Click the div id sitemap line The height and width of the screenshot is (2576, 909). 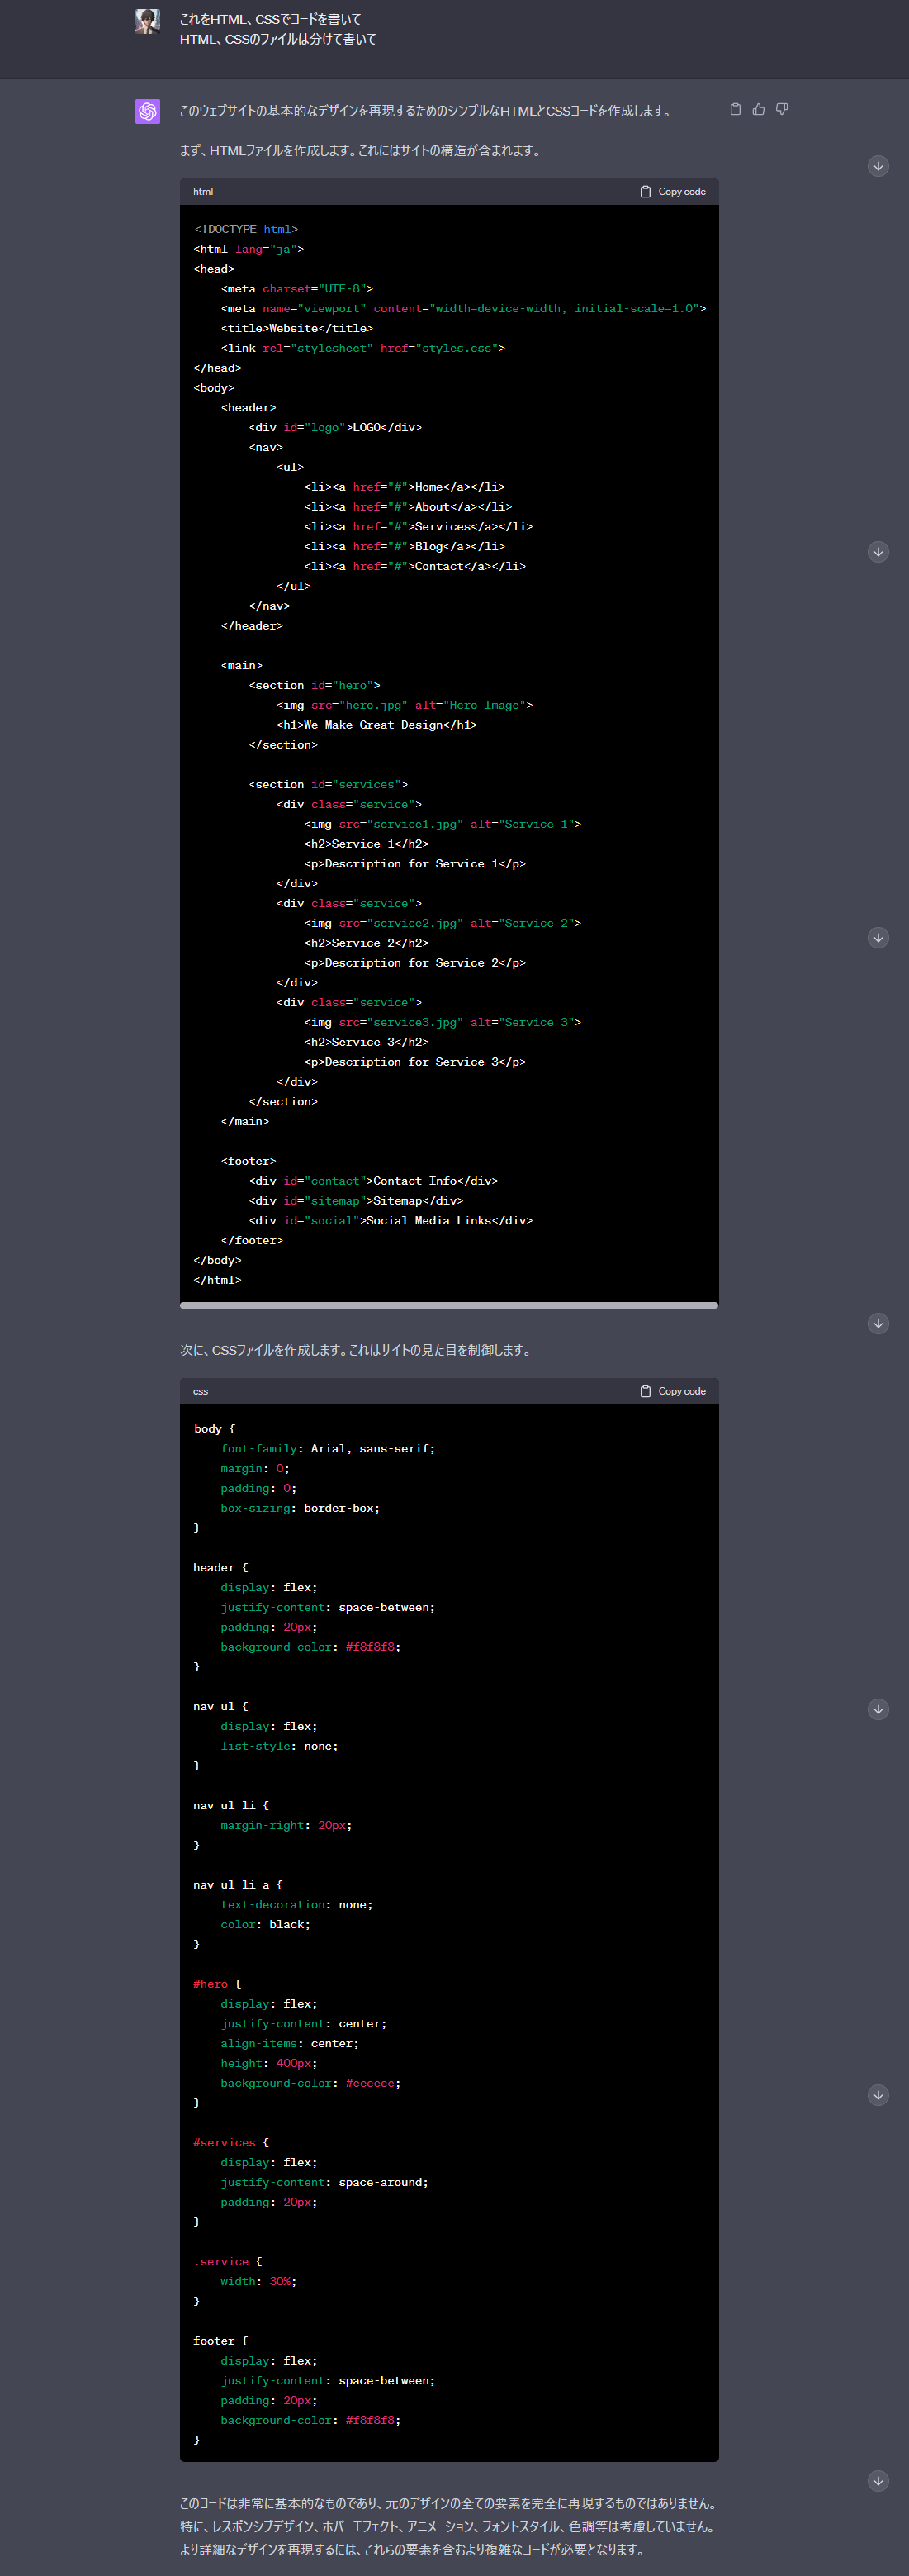357,1201
